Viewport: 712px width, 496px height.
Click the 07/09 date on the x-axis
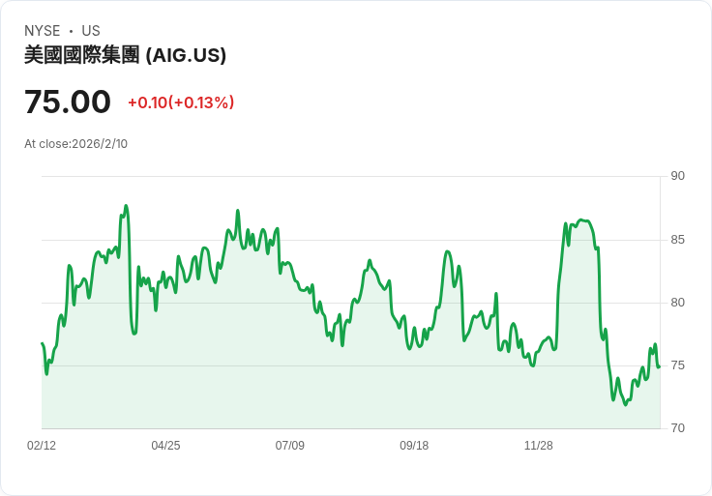290,446
